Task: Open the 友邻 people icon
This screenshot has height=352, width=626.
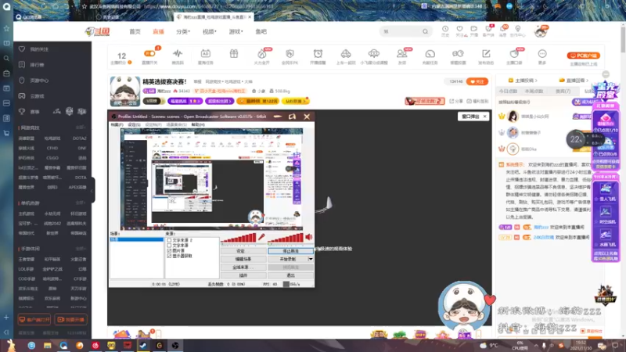Action: [401, 53]
